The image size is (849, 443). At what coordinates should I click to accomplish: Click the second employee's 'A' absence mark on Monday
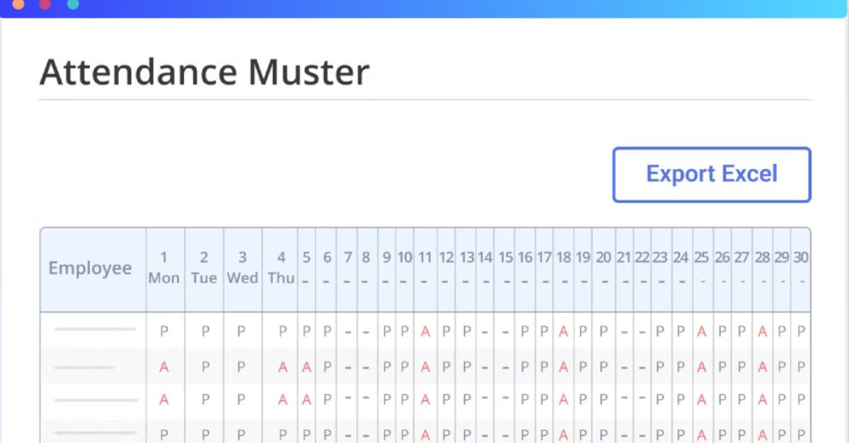point(164,366)
